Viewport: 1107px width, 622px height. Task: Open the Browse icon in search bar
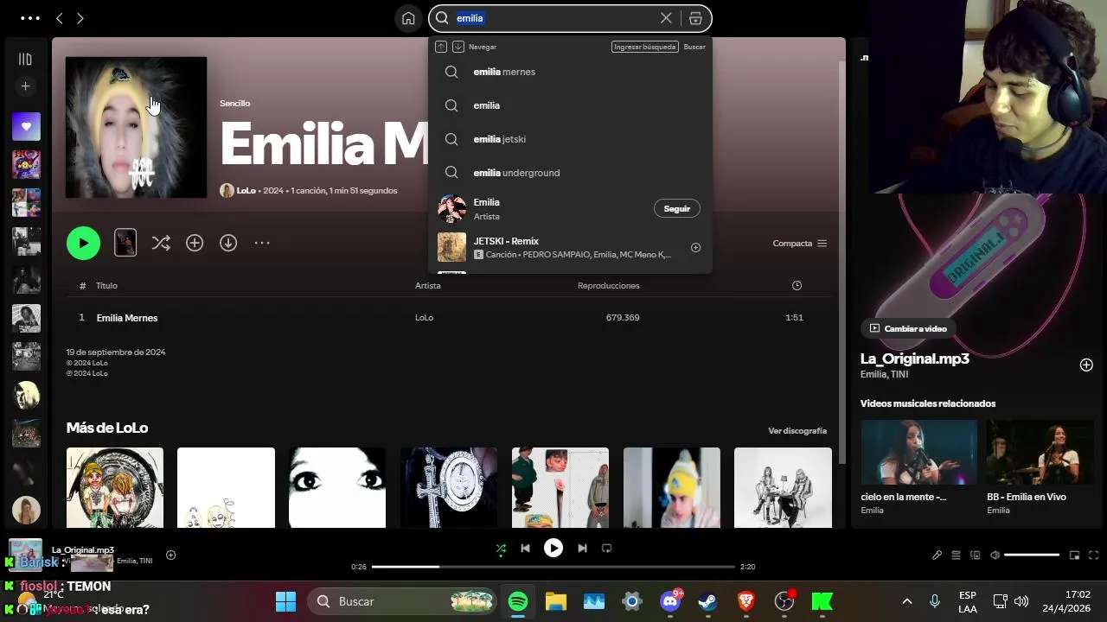[x=695, y=18]
